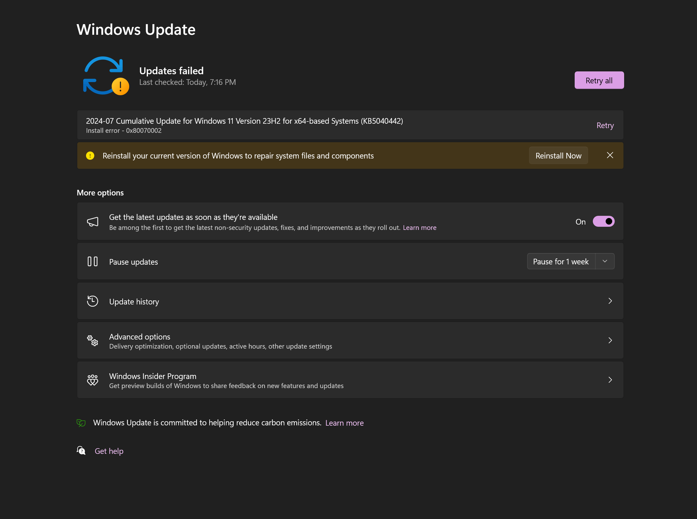
Task: Select the Install error 0x80070002 text
Action: click(124, 131)
